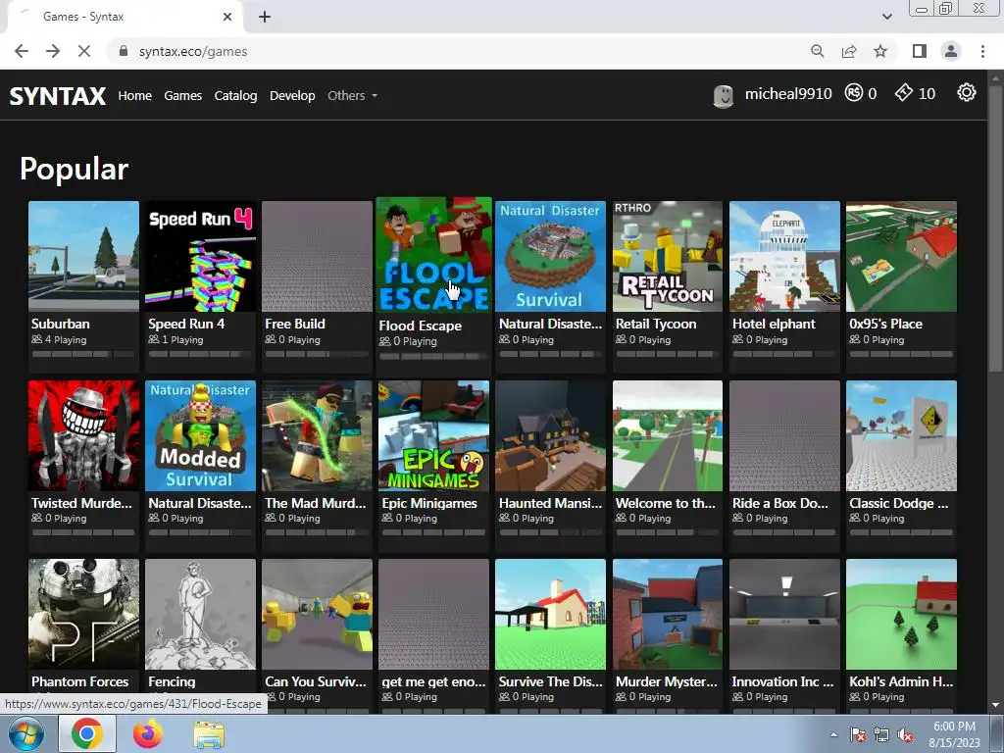
Task: Click Ride a Box Do... thumbnail
Action: (x=784, y=435)
